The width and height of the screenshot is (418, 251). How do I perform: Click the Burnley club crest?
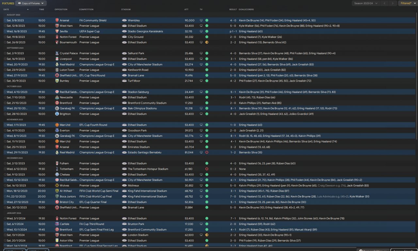click(57, 81)
